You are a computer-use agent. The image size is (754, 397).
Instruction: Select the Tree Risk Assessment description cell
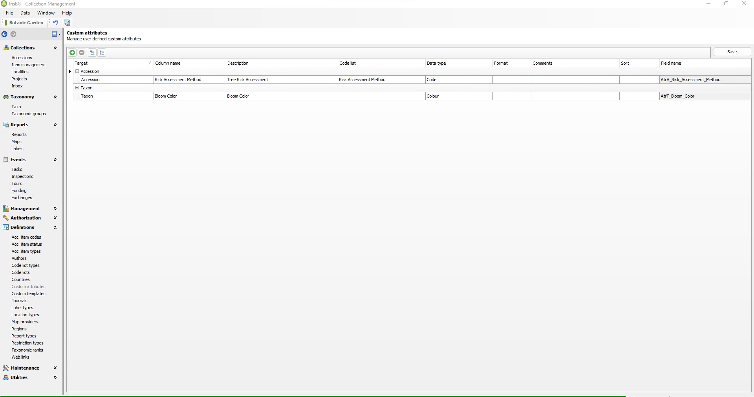click(282, 80)
